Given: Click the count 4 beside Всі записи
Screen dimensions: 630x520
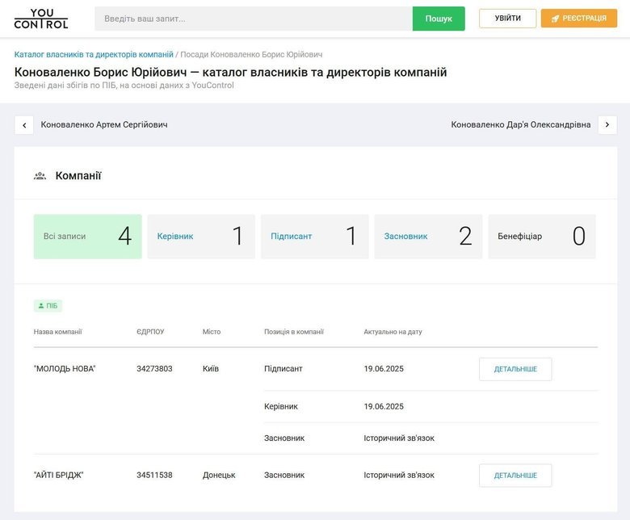Looking at the screenshot, I should click(125, 236).
